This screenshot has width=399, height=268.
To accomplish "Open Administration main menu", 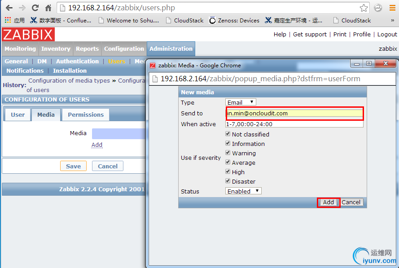I will click(171, 48).
